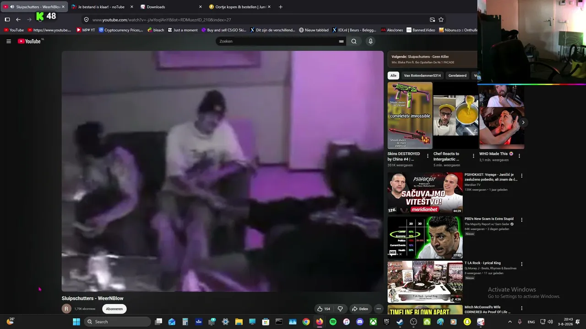Show hidden system tray icons
The width and height of the screenshot is (586, 329).
510,322
